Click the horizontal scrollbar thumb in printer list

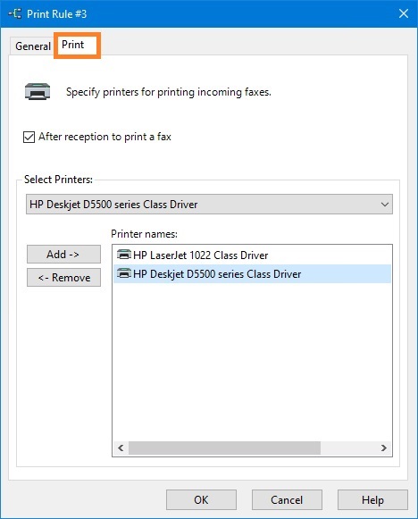click(224, 448)
